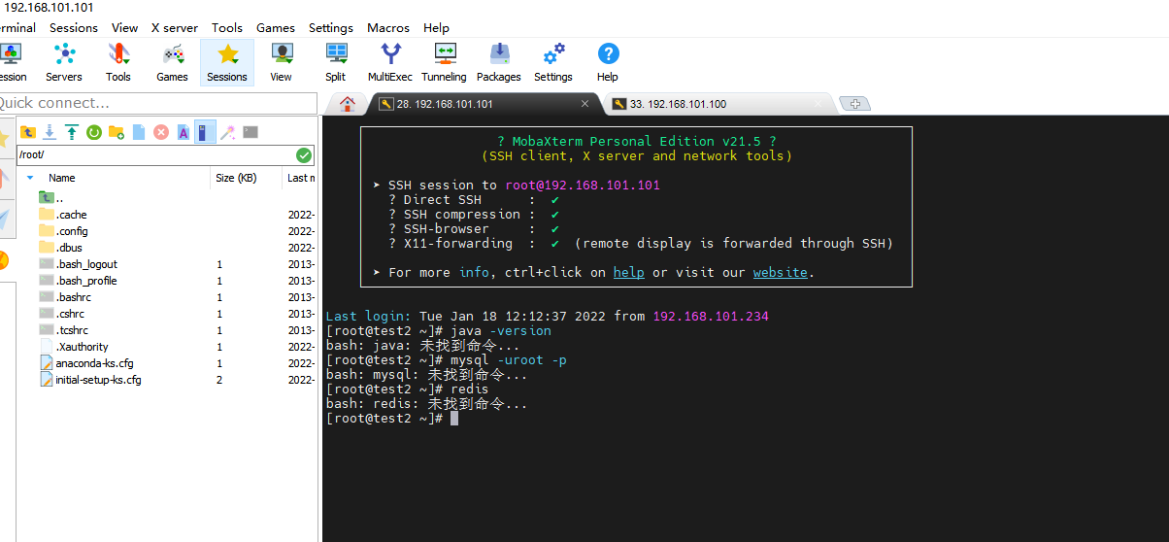The image size is (1169, 542).
Task: Go to parent folder in SFTP browser
Action: point(28,132)
